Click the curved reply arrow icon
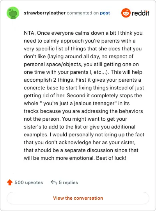The image size is (156, 211). point(53,182)
